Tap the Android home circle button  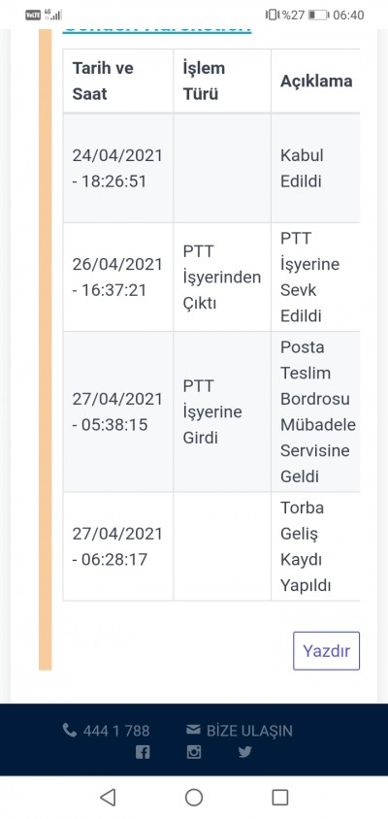point(194,797)
